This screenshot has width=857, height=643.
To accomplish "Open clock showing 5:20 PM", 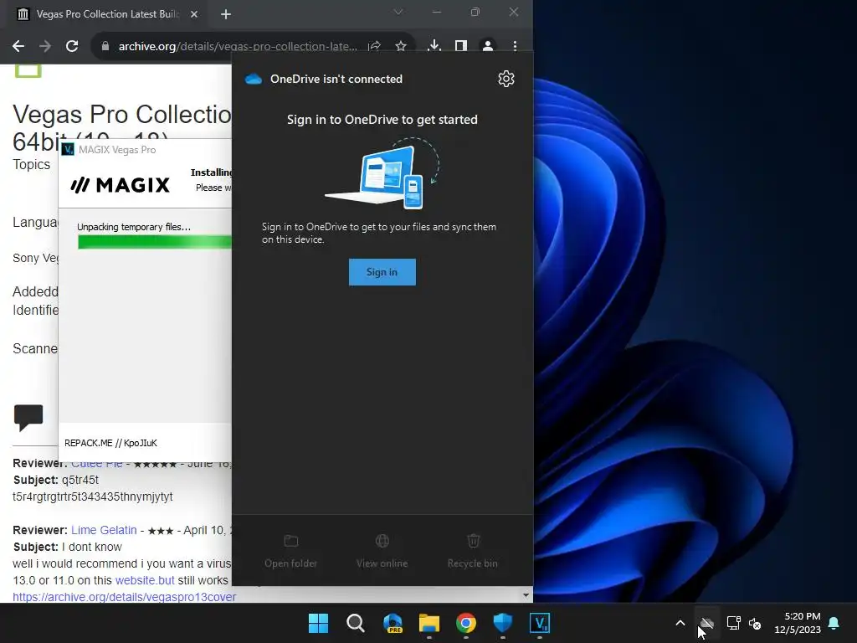I will [798, 623].
